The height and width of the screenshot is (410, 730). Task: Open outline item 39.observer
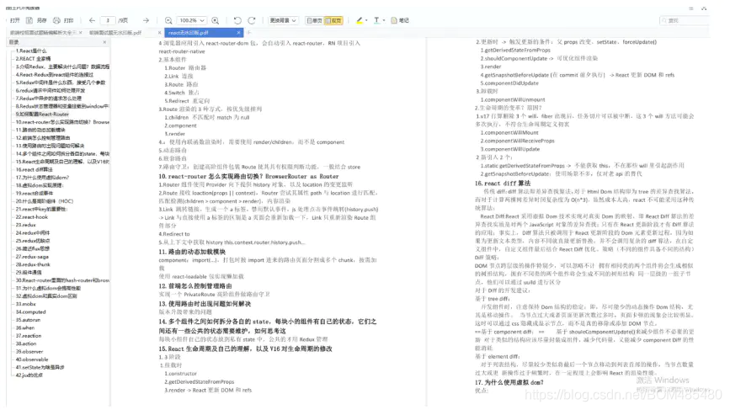coord(29,352)
